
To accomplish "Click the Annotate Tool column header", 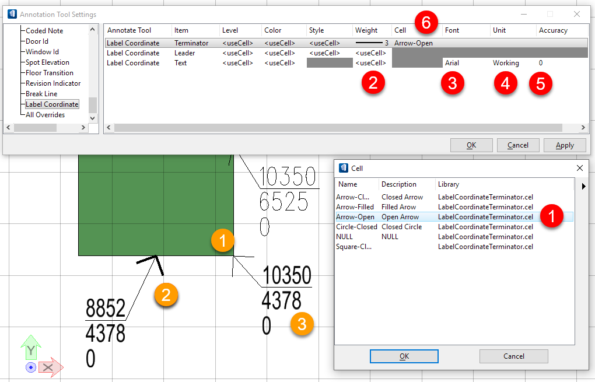I will (x=129, y=30).
